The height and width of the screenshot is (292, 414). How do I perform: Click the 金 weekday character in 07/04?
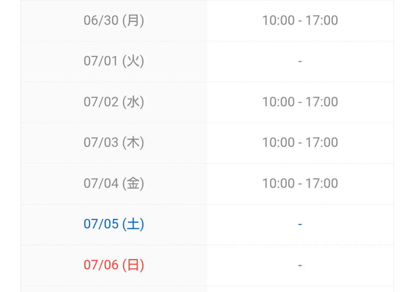133,184
